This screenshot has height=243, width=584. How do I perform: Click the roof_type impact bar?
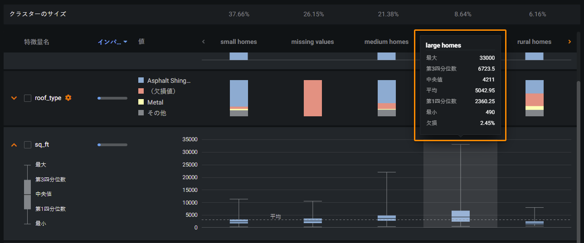(x=112, y=98)
